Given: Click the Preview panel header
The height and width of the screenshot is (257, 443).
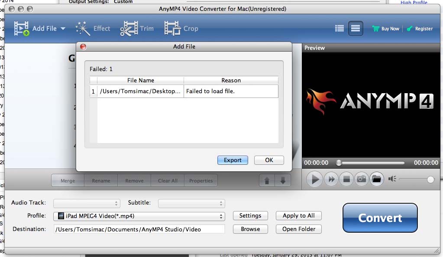Looking at the screenshot, I should coord(371,48).
